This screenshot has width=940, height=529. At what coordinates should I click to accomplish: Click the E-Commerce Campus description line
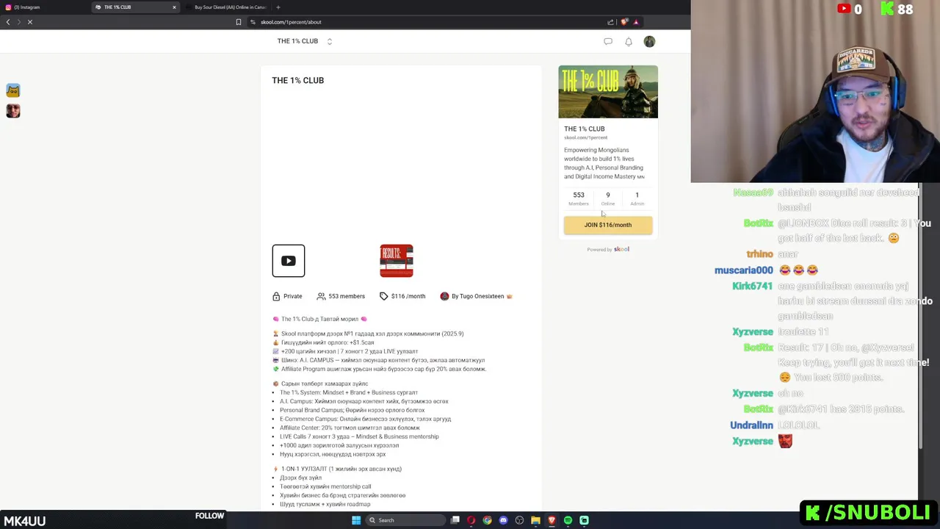click(365, 419)
